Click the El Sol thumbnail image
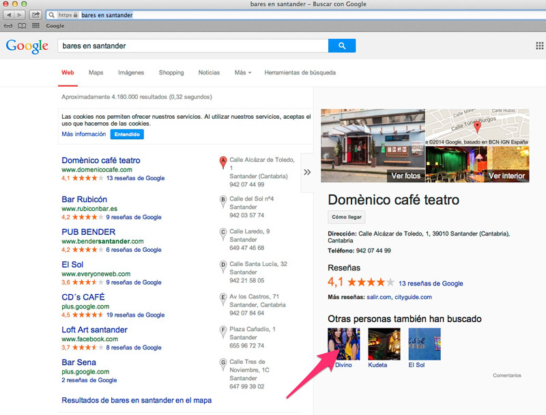 425,344
